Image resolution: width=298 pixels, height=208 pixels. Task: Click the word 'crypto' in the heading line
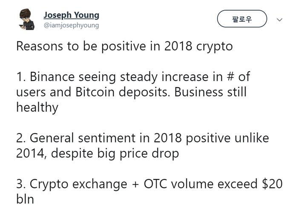click(215, 46)
